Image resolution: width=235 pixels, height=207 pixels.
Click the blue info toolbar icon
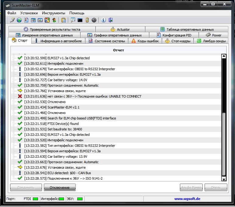103,20
